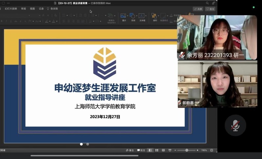Screen dimensions: 262x159
Task: Toggle 备注 notes pane
Action: click(x=130, y=150)
